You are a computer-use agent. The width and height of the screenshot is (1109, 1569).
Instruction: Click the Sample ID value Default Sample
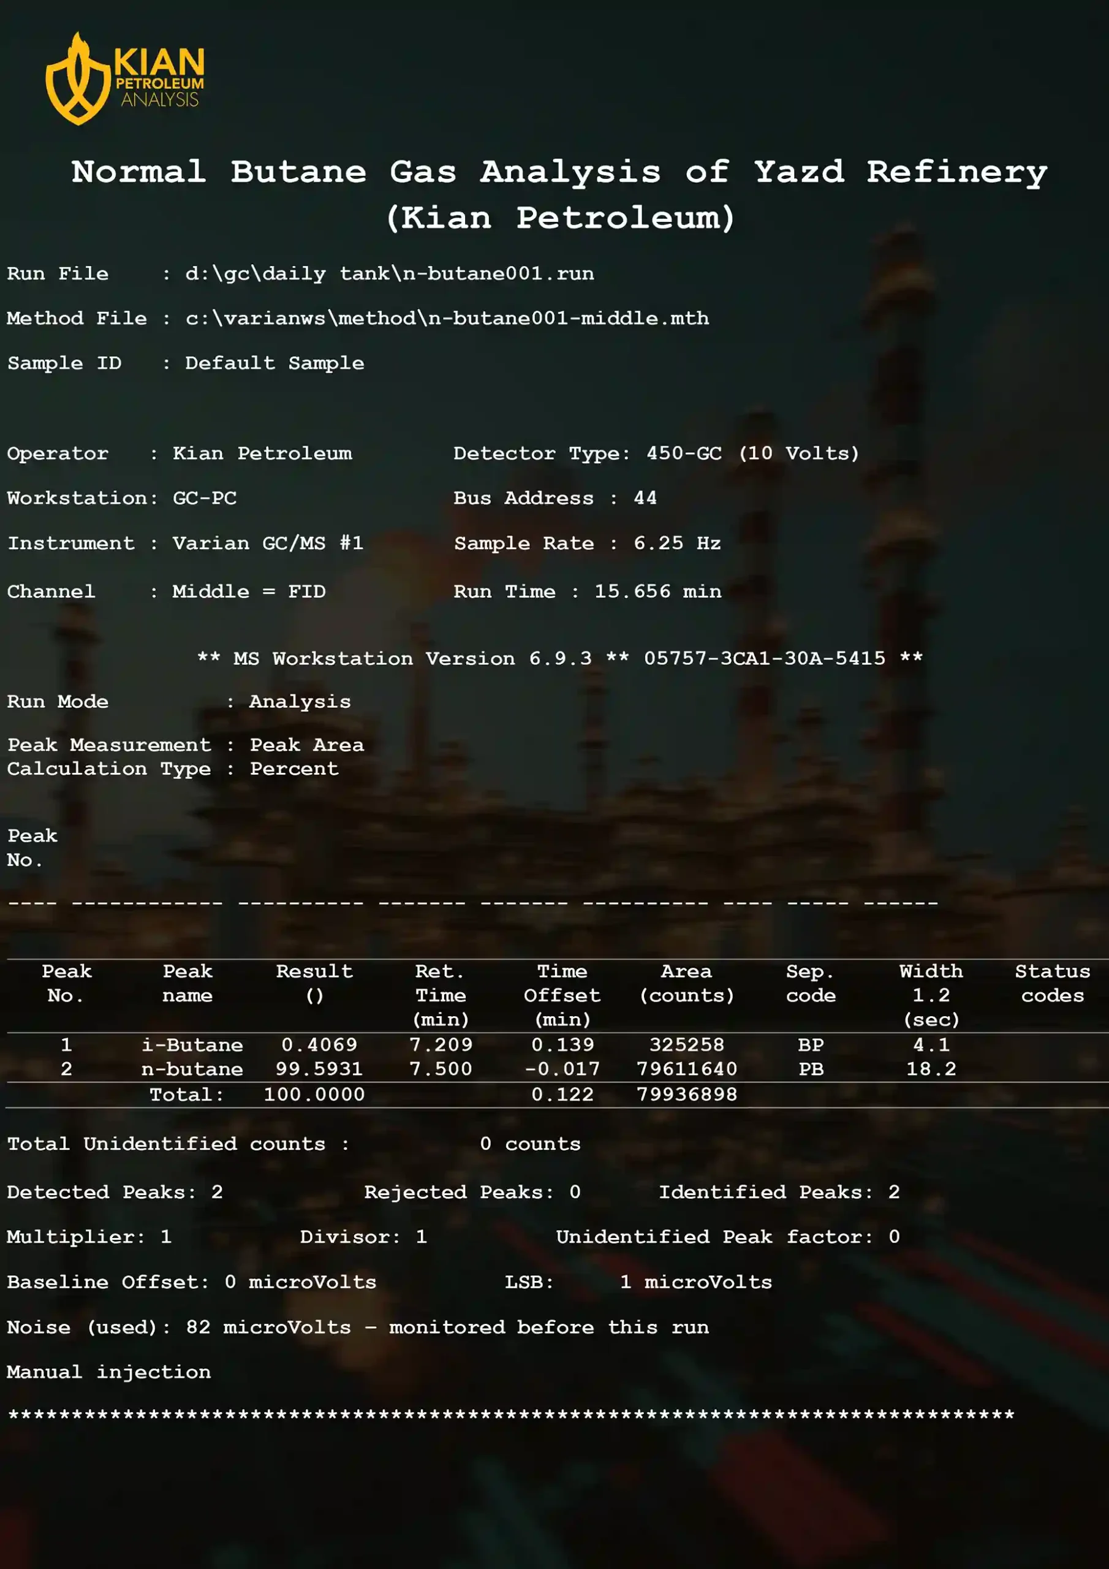pyautogui.click(x=273, y=363)
